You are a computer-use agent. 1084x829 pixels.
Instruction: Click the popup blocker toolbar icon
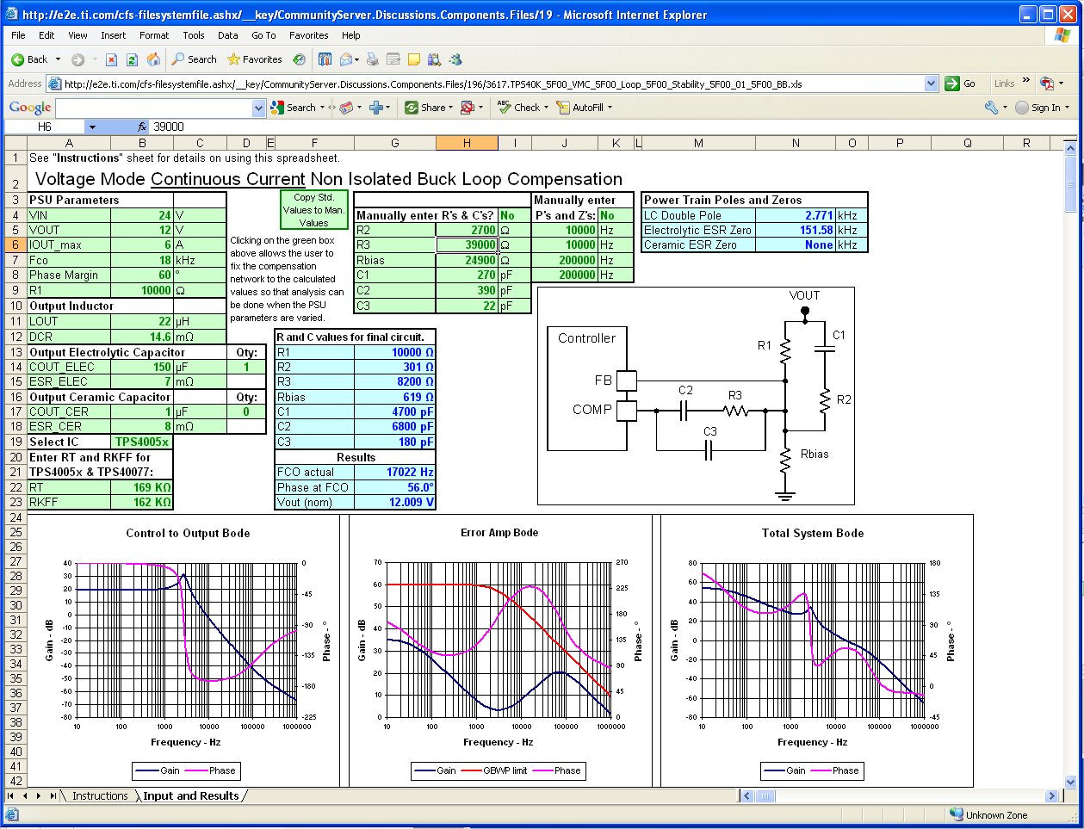(x=468, y=108)
